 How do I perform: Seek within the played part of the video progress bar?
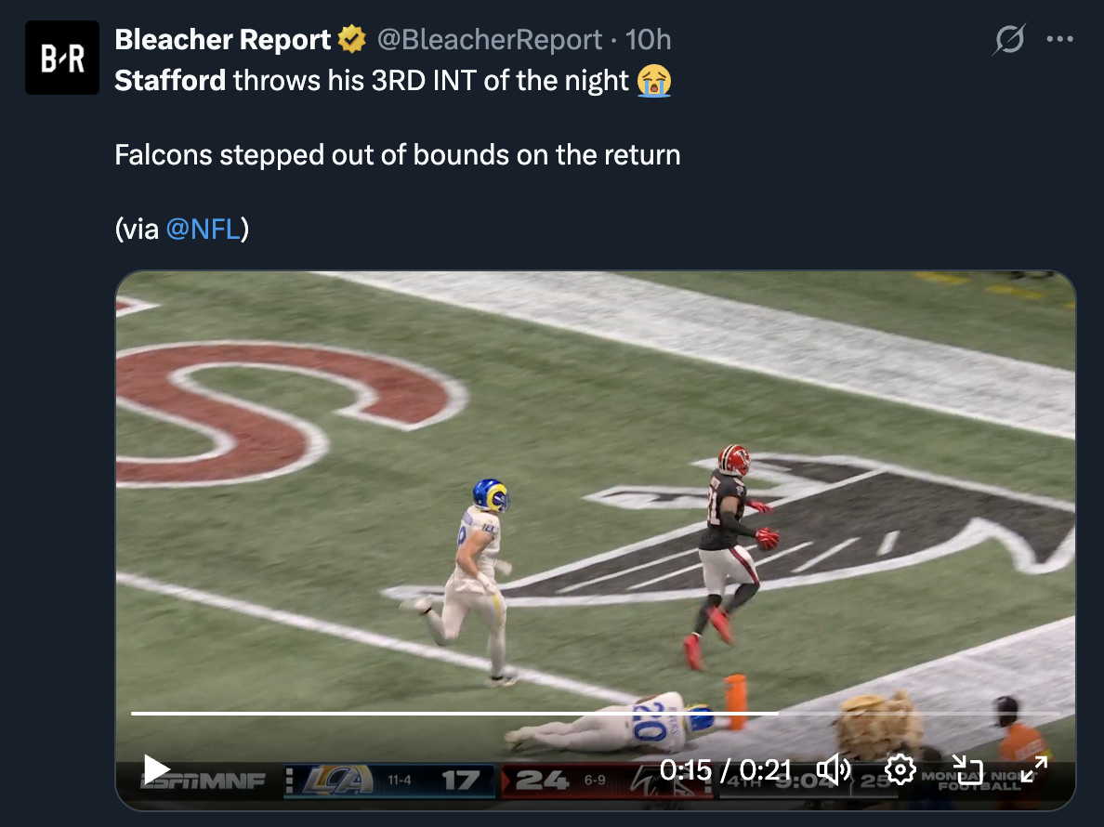(x=454, y=713)
